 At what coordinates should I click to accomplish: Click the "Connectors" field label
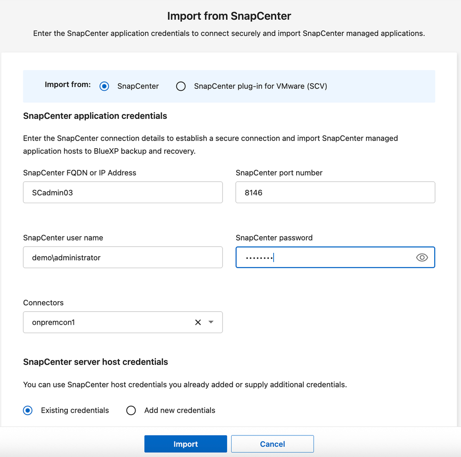43,303
